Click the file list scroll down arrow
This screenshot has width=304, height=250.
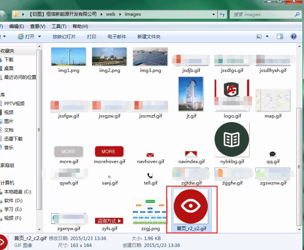299,229
